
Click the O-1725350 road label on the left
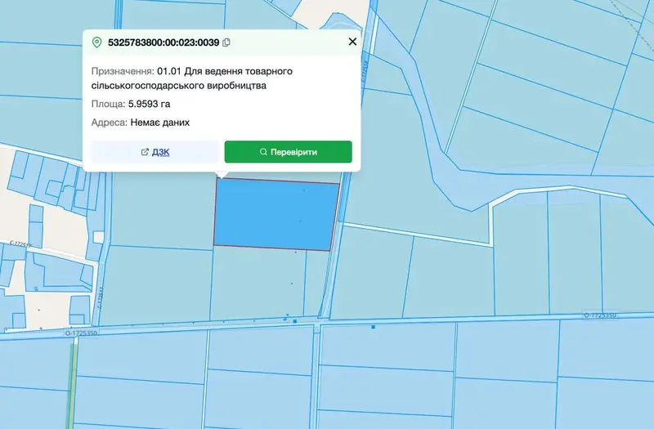coord(81,333)
